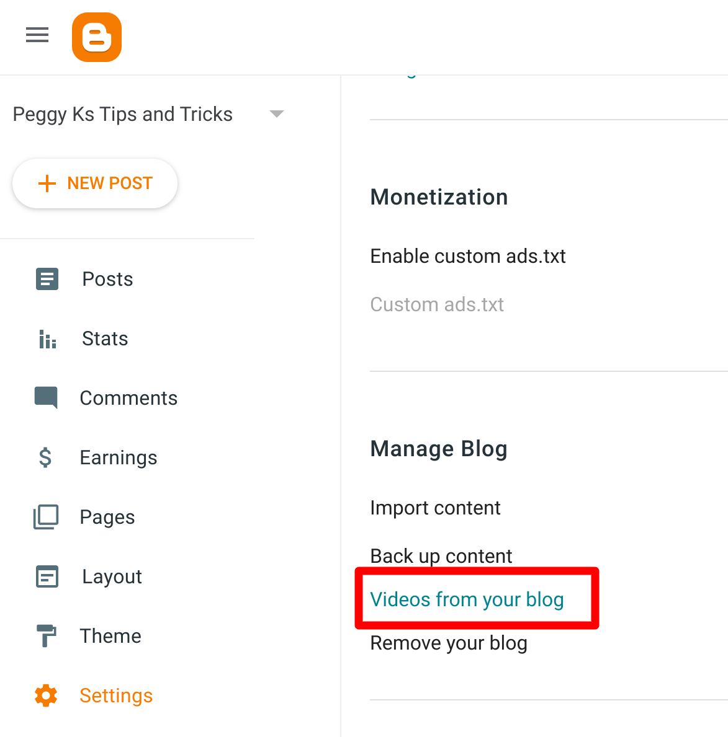728x737 pixels.
Task: Expand the Peggy Ks Tips and Tricks blog selector
Action: click(x=277, y=114)
